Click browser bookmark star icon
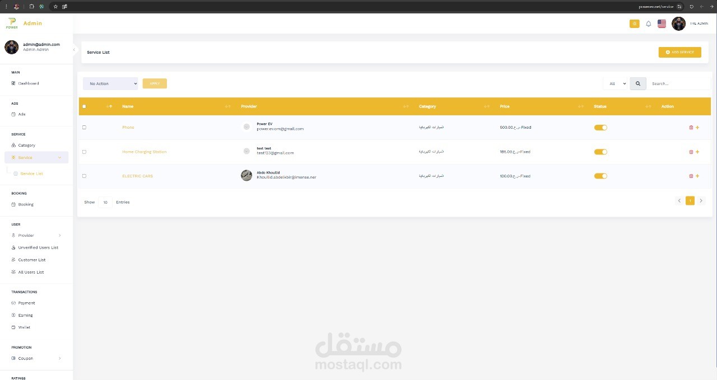 [55, 6]
